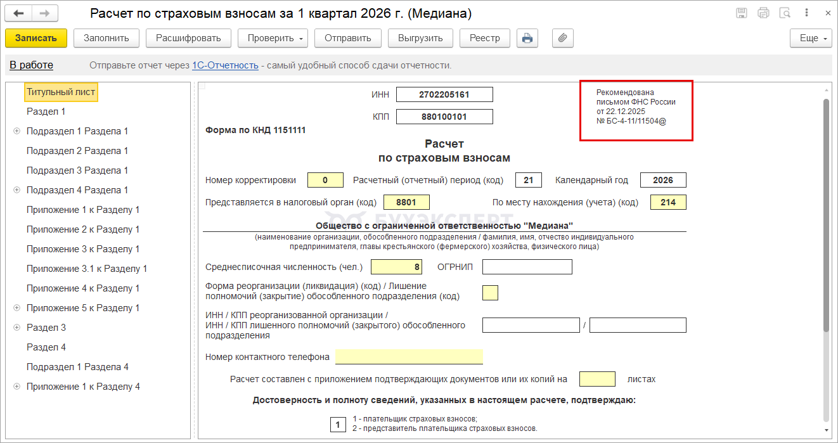Viewport: 838px width, 443px height.
Task: Expand Приложение 1 к Разделу 4 node
Action: pos(16,387)
